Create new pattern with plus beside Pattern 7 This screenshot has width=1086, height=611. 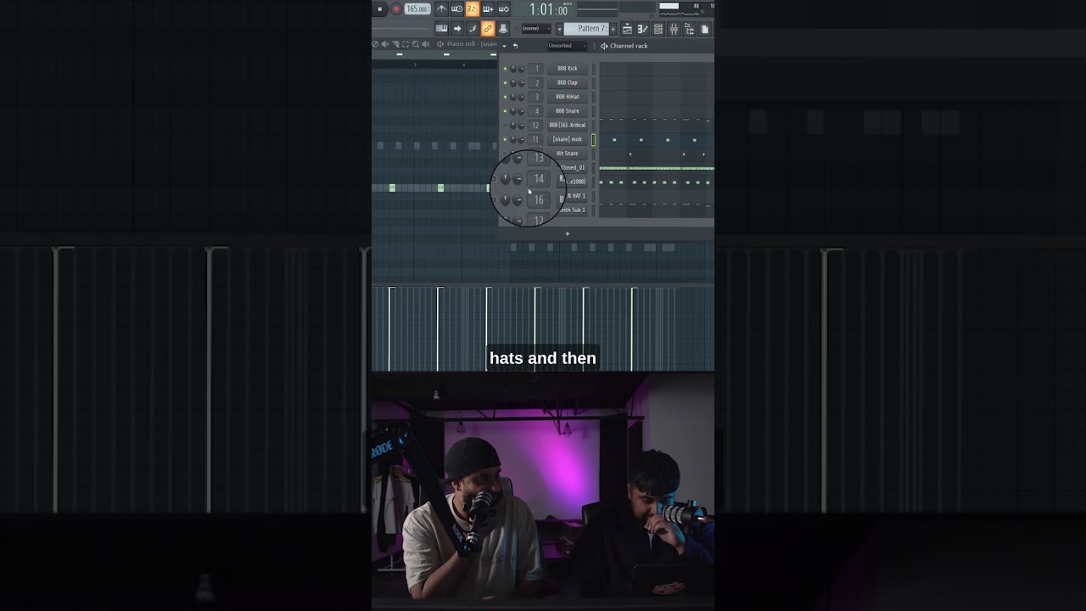613,29
